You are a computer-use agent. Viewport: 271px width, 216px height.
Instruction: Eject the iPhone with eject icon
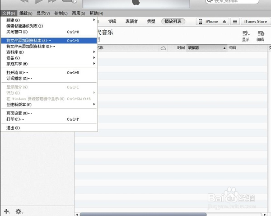coord(224,22)
